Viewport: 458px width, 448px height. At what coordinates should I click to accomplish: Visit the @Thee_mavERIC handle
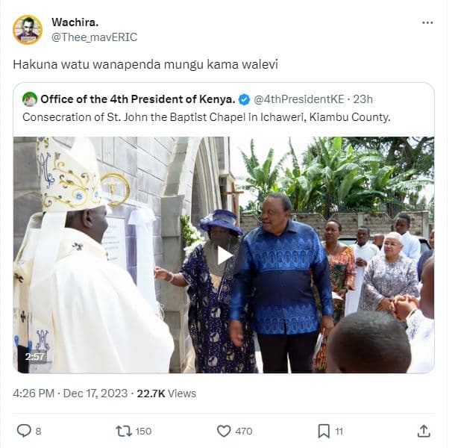94,37
